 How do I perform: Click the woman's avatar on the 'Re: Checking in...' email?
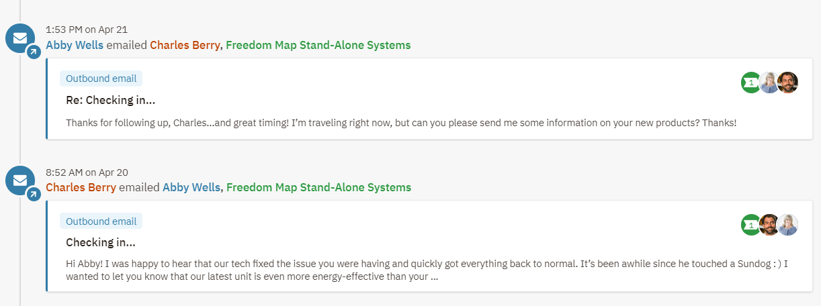(769, 83)
